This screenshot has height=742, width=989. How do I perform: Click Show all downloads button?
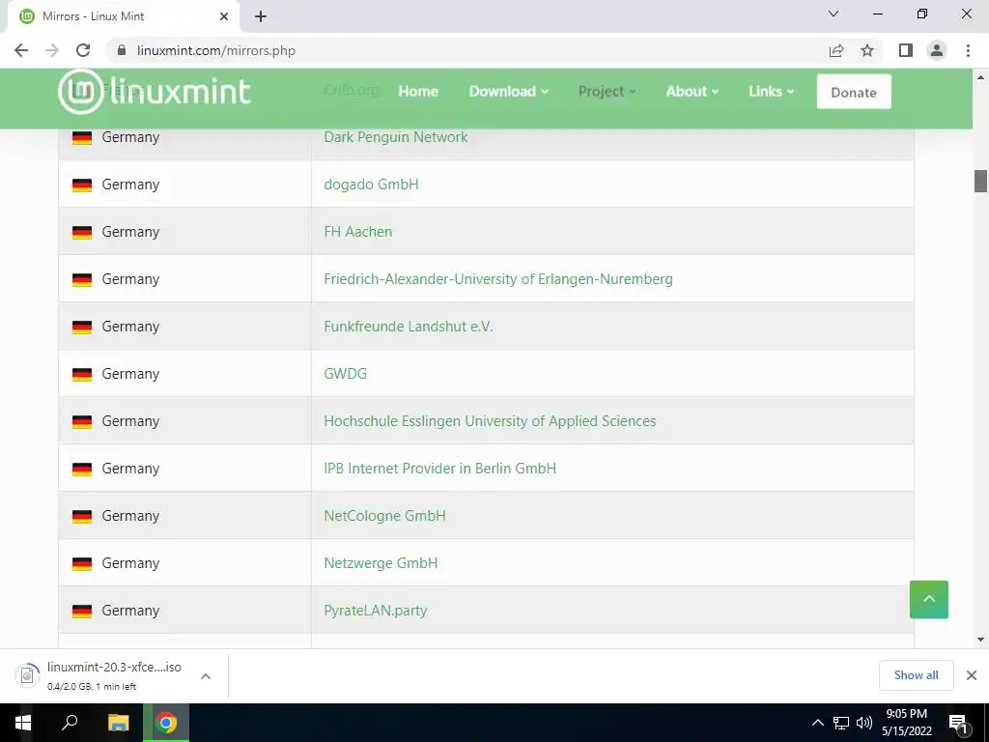[x=916, y=675]
